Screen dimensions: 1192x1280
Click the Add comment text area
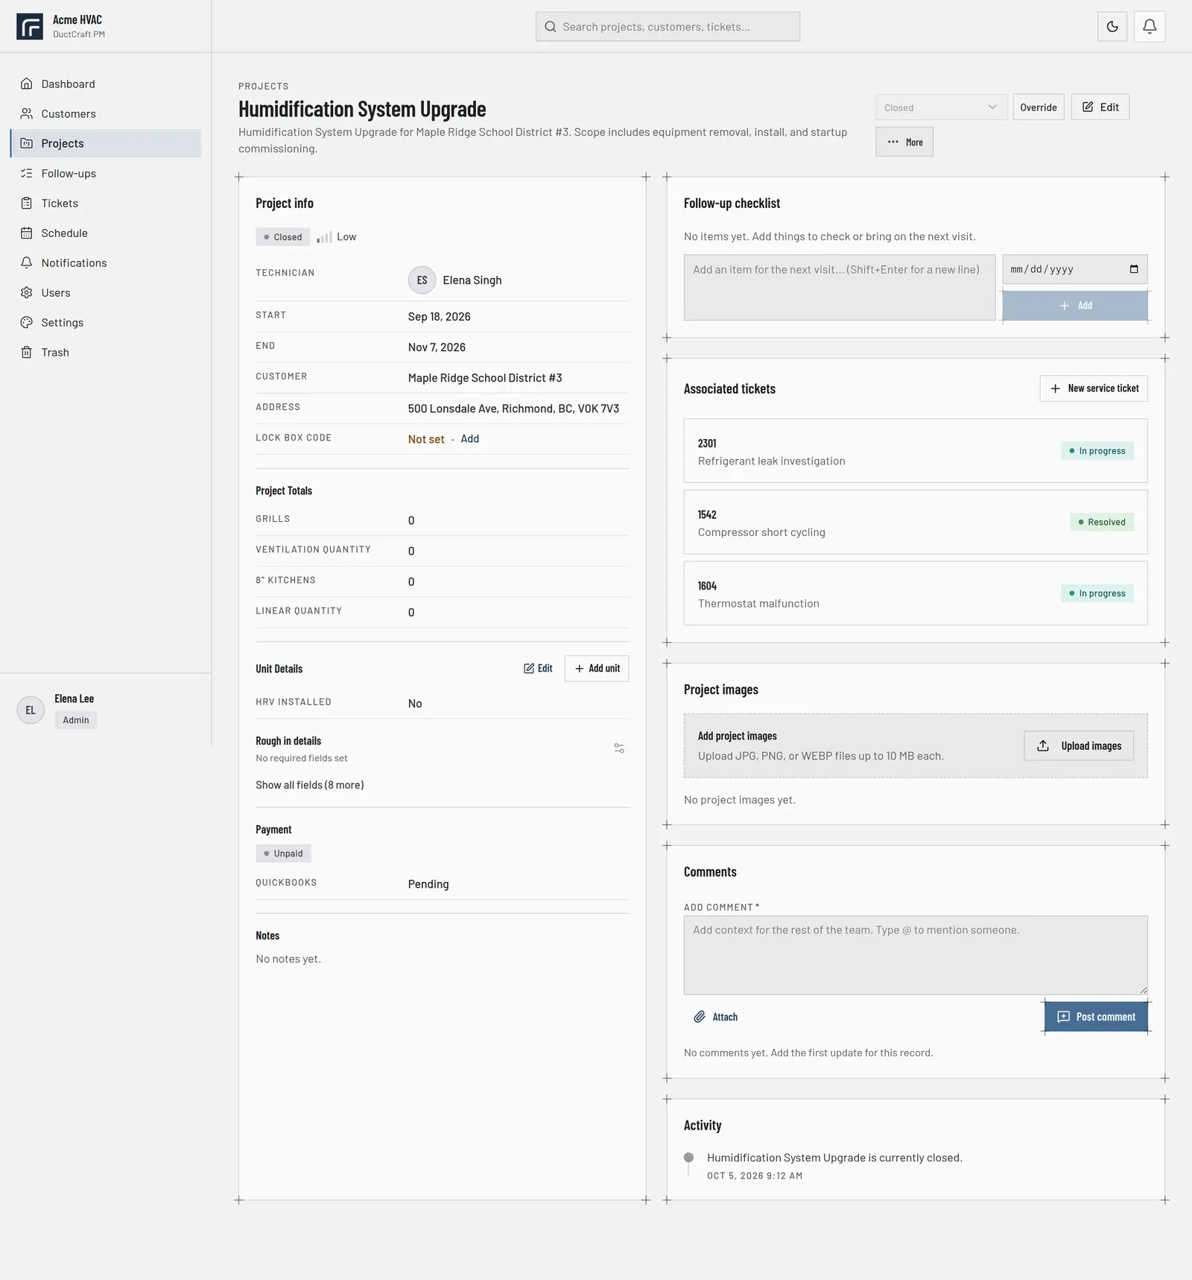point(916,955)
